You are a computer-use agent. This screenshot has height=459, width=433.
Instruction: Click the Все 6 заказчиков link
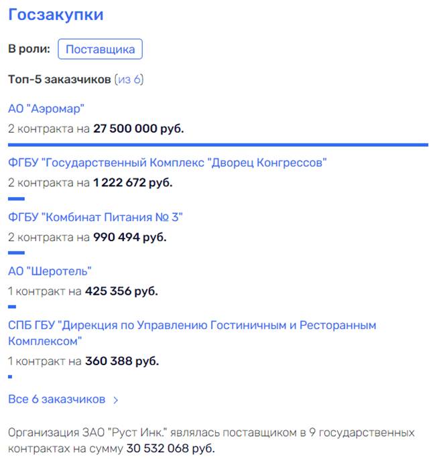click(x=57, y=399)
